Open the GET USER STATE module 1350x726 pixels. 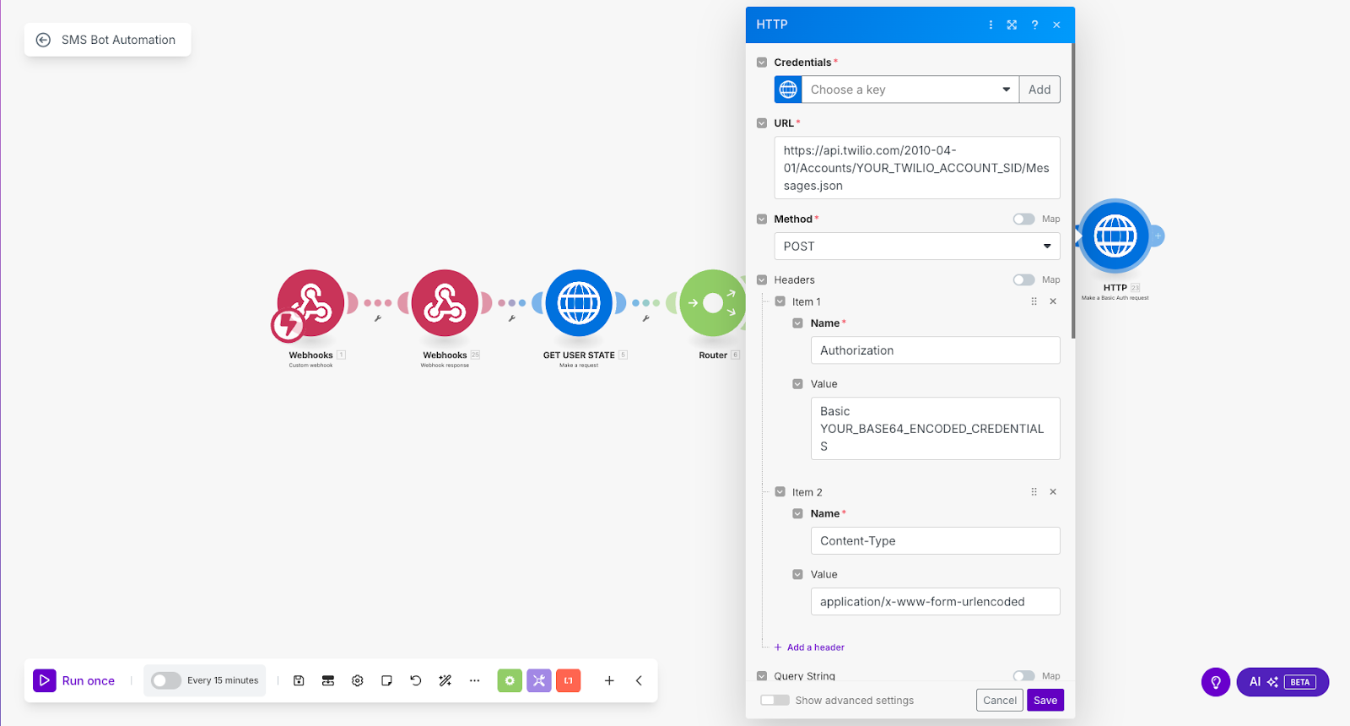click(x=579, y=303)
